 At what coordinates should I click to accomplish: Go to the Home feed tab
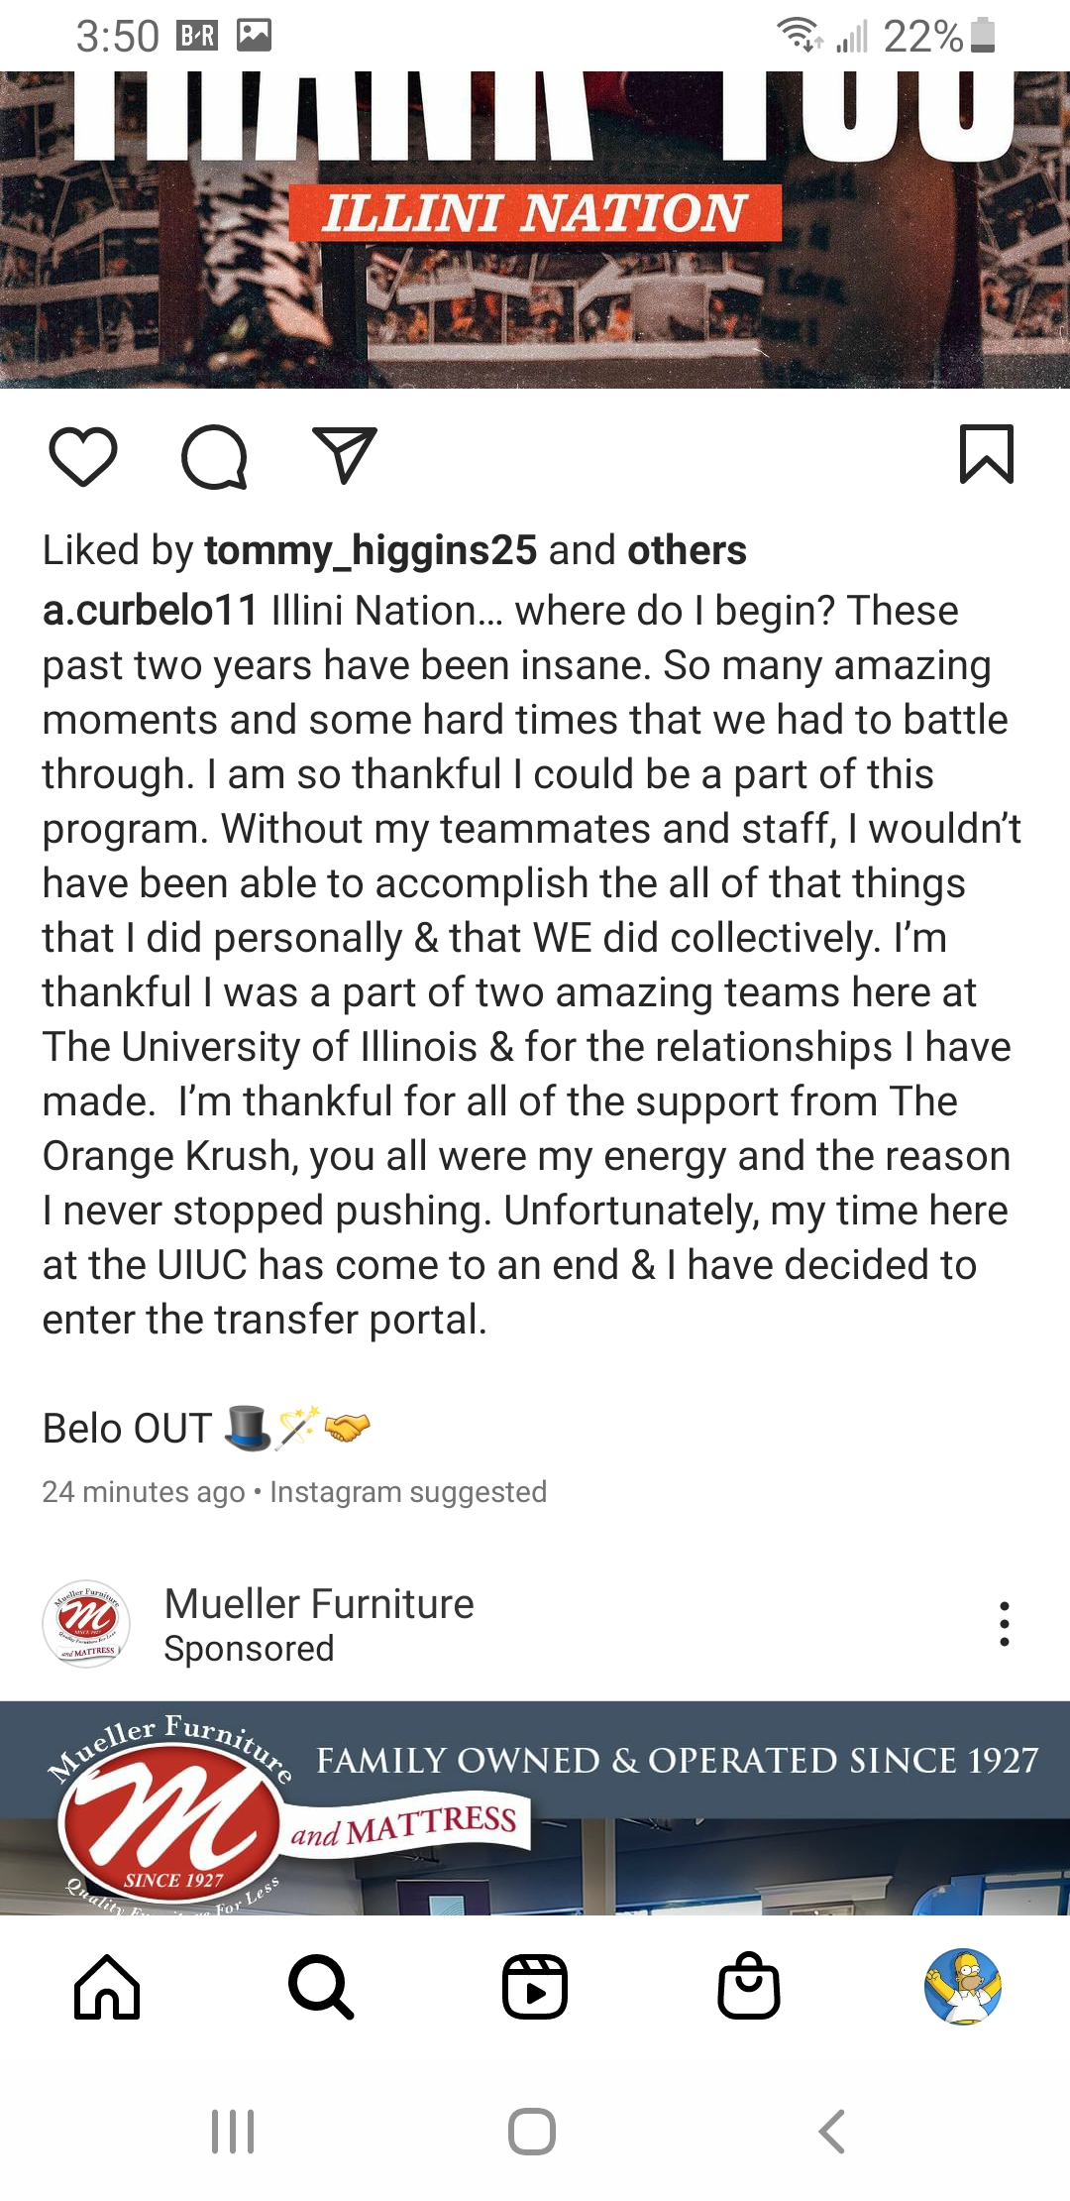pos(107,1988)
